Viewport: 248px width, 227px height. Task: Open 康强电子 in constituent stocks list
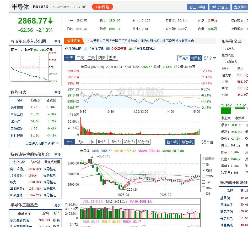point(227,205)
